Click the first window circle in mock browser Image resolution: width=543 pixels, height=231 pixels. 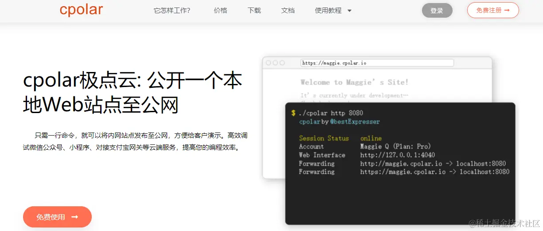click(268, 63)
